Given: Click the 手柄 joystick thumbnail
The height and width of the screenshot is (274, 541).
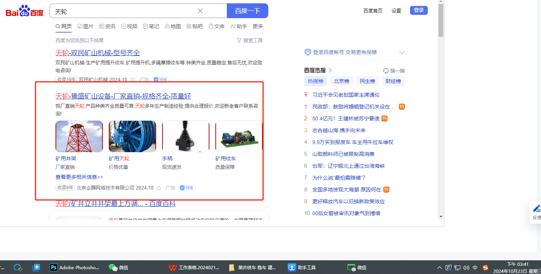Looking at the screenshot, I should point(186,136).
